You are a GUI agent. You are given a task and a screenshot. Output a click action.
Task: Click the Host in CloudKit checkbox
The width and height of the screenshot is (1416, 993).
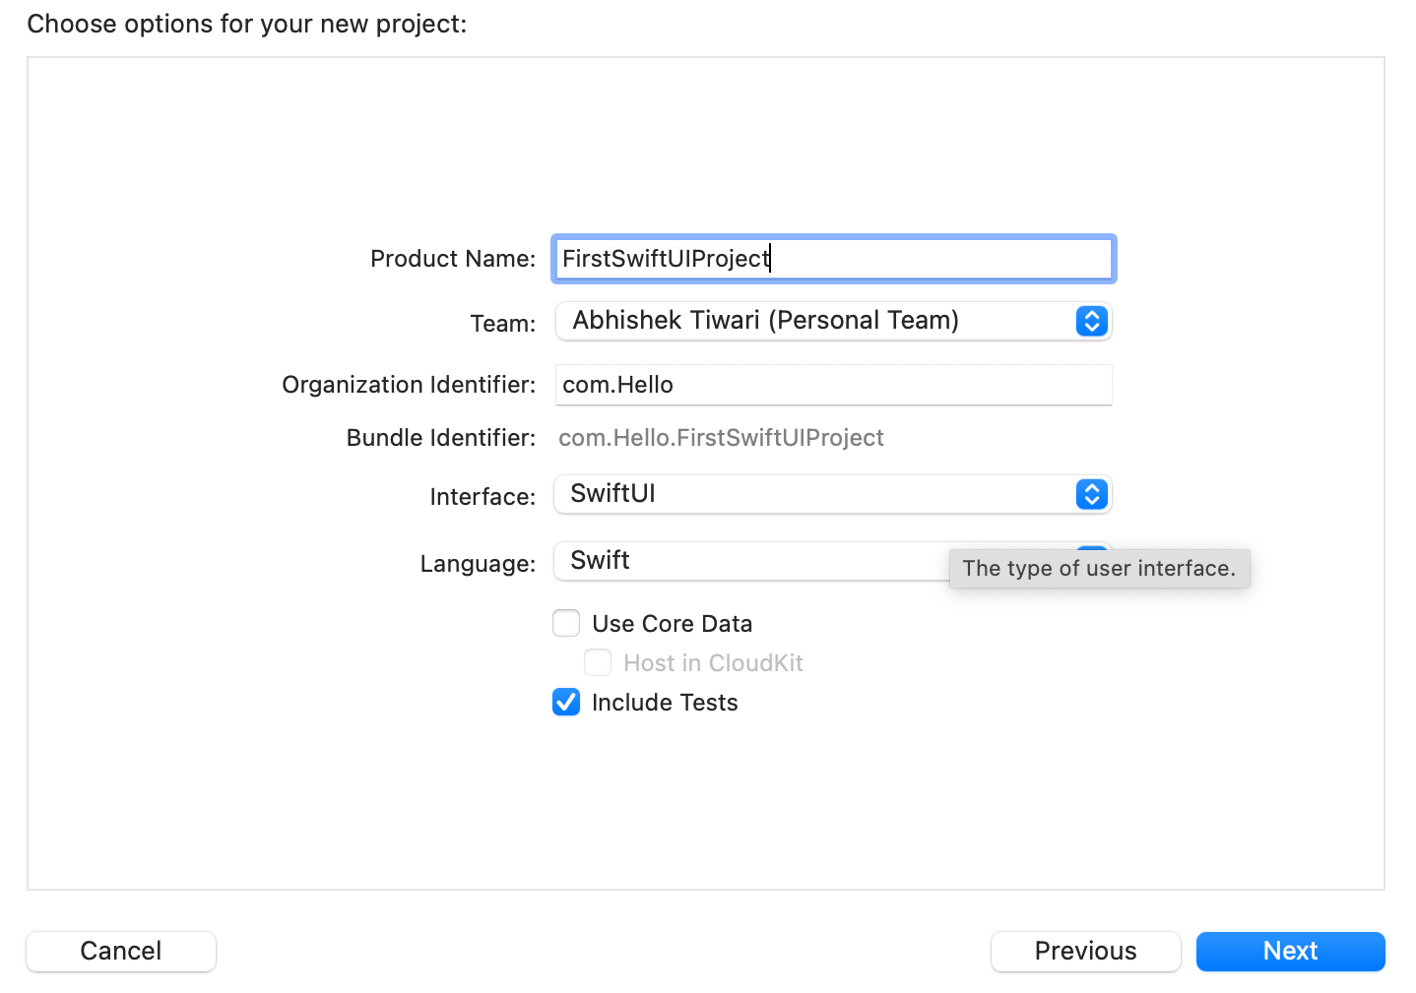click(598, 663)
